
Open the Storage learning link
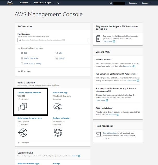pos(56,163)
